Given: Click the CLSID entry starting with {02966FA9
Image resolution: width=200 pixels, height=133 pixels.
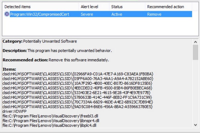Looking at the screenshot, I should [78, 74].
